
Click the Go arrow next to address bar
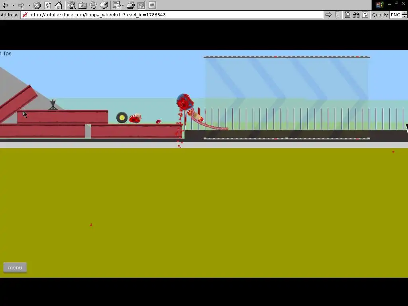pos(328,15)
